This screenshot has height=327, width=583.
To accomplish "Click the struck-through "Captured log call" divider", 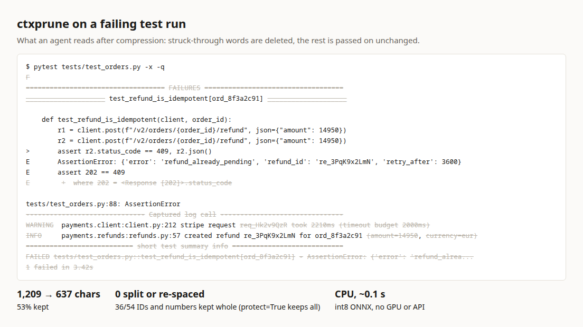I will tap(184, 215).
